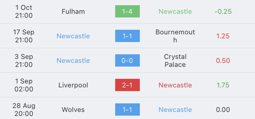The height and width of the screenshot is (119, 255).
Task: Open the Newcastle vs Bournemouth 1-1 score
Action: point(127,36)
